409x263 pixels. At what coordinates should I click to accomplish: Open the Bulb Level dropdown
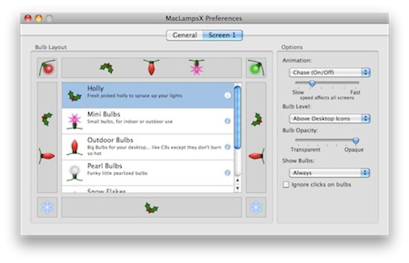coord(330,118)
